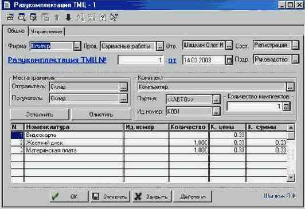Click the help question mark toolbar icon
This screenshot has width=305, height=209.
click(x=103, y=18)
